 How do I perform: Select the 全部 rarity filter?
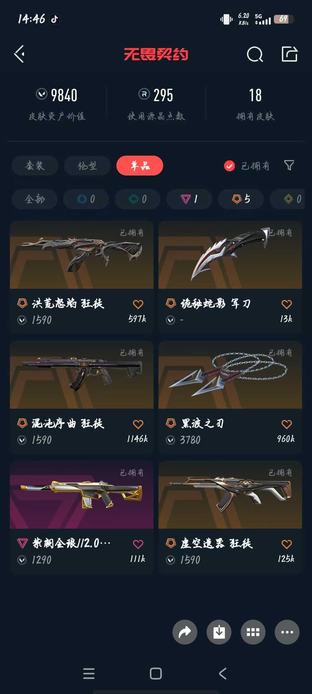point(35,199)
